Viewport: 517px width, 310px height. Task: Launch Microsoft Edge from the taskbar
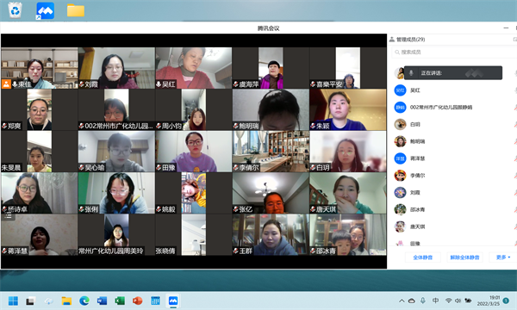pyautogui.click(x=84, y=301)
